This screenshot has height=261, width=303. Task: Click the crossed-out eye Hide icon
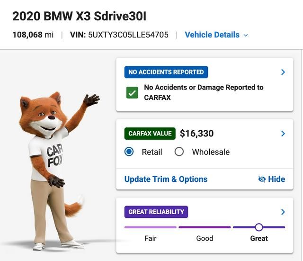262,180
